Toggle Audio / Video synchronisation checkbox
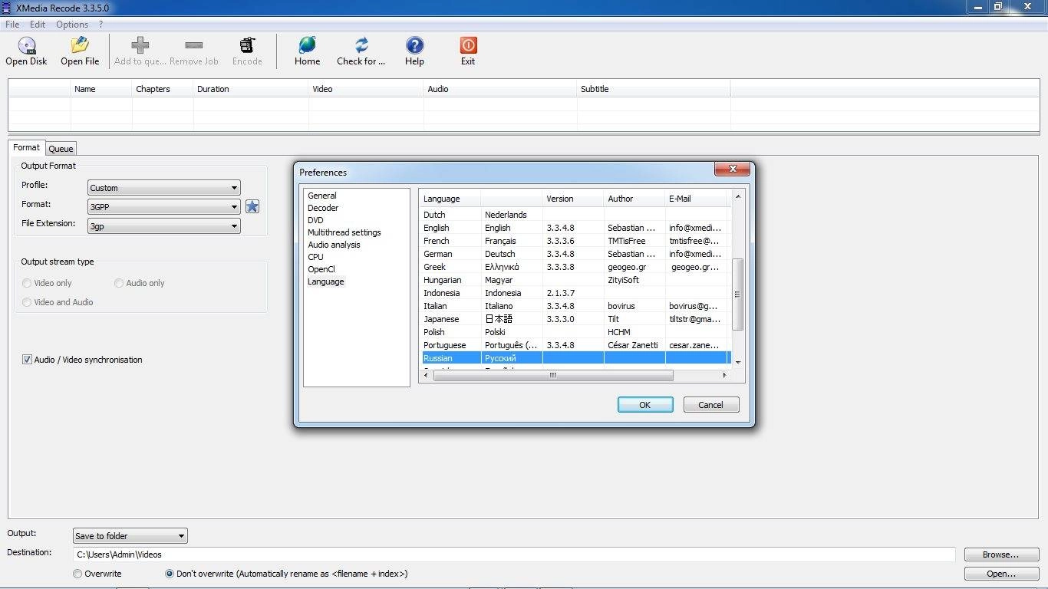This screenshot has height=589, width=1048. (x=27, y=360)
